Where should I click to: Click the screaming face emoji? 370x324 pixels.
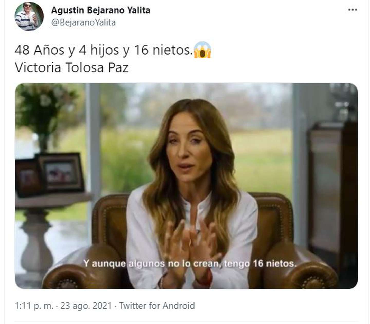202,50
